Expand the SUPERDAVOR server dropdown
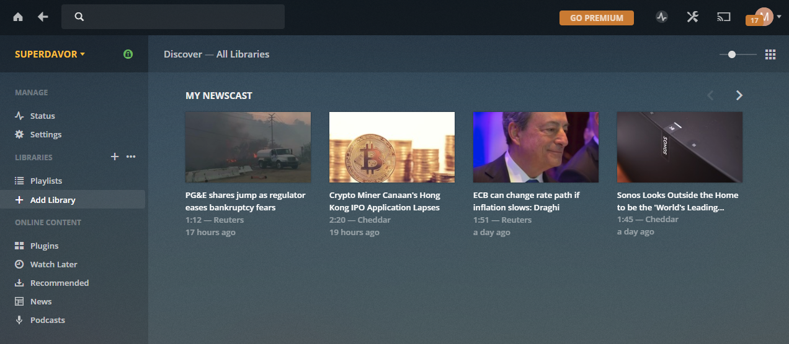Viewport: 789px width, 344px height. pyautogui.click(x=50, y=54)
